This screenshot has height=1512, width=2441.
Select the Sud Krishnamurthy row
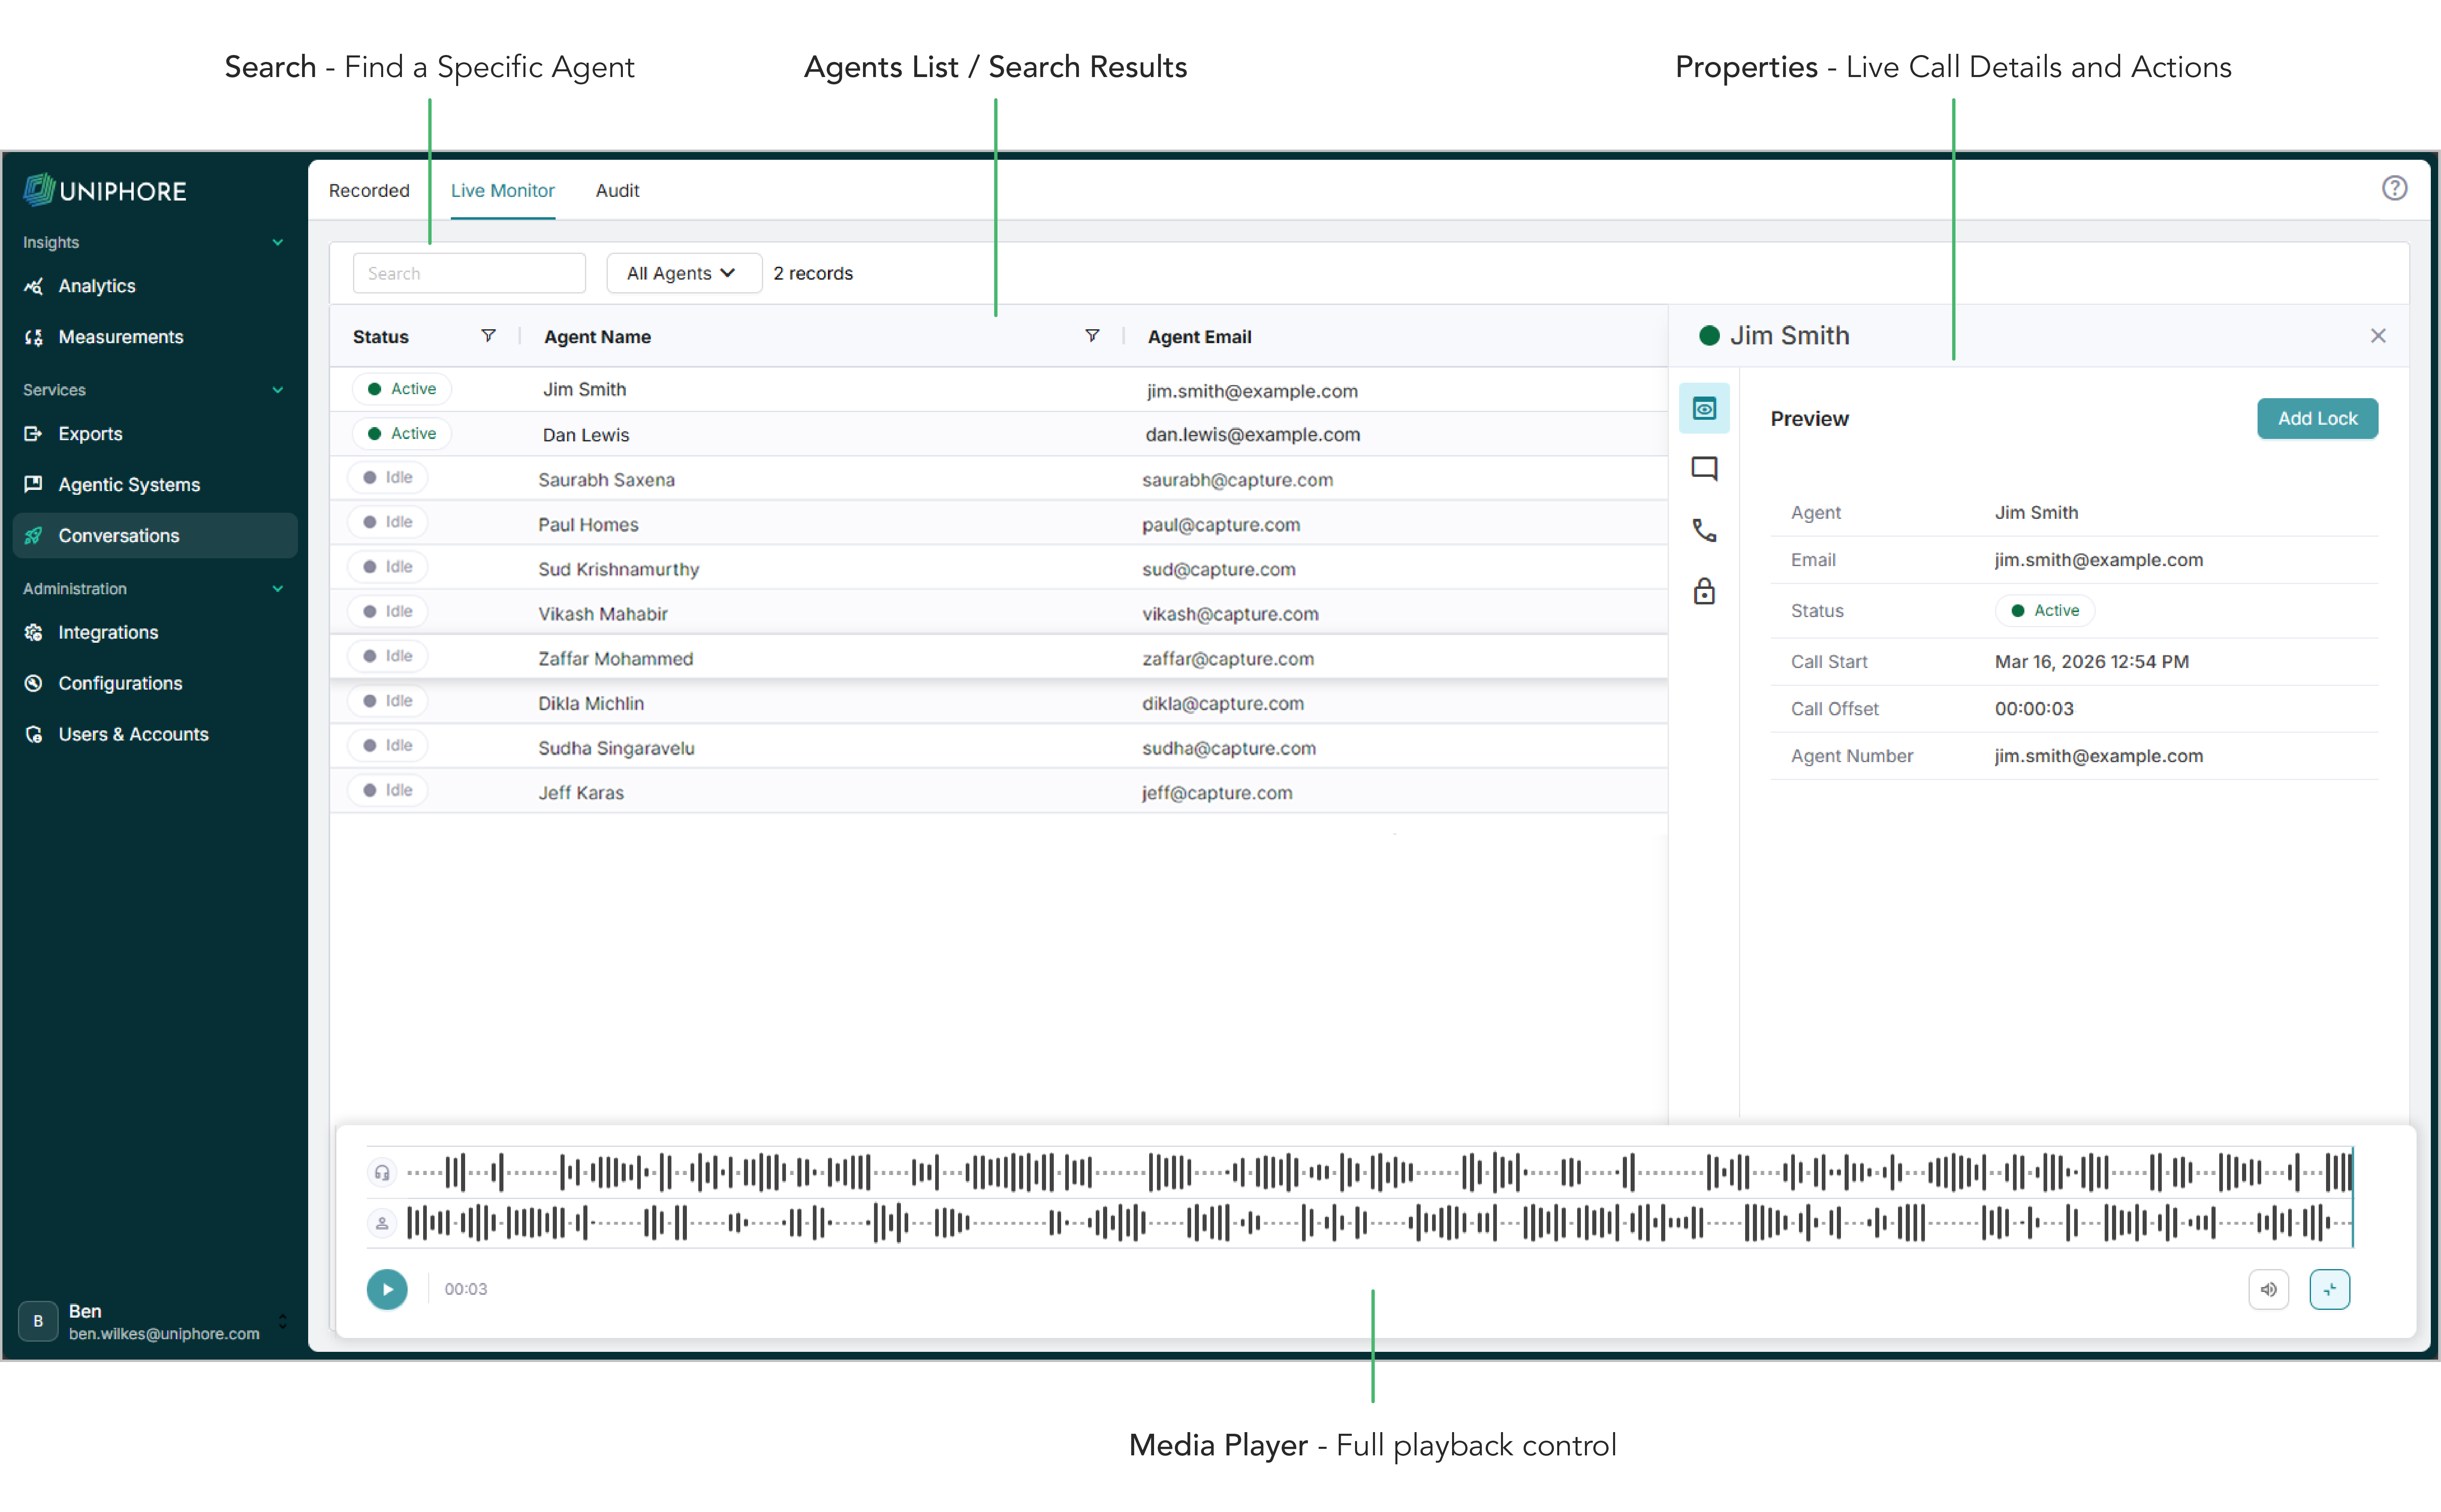[998, 568]
